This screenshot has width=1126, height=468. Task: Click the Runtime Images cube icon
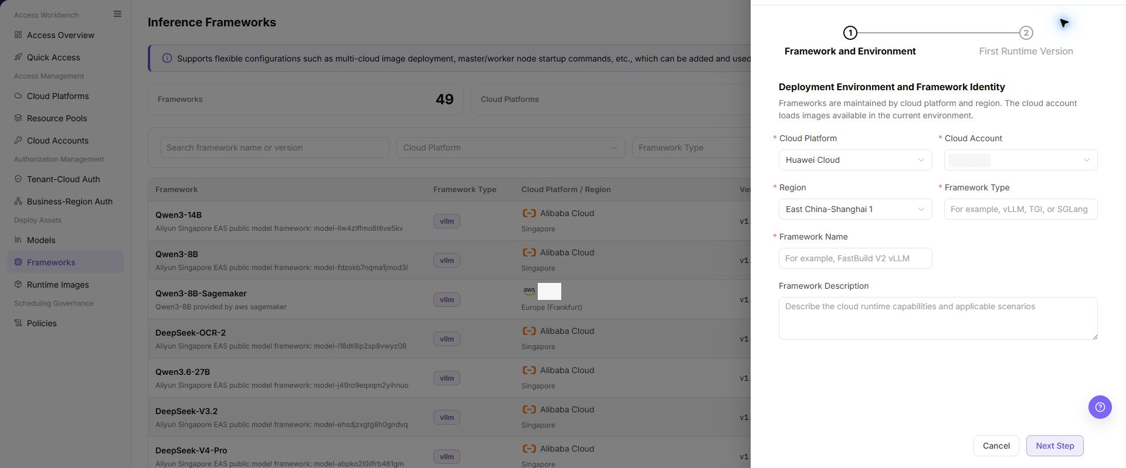point(18,285)
